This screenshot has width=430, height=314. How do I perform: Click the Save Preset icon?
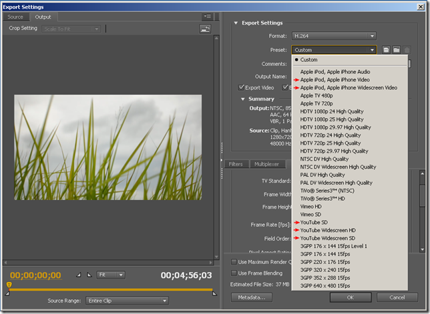387,50
